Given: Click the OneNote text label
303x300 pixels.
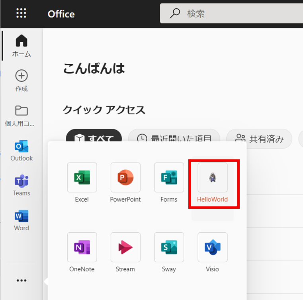Looking at the screenshot, I should pyautogui.click(x=82, y=269).
